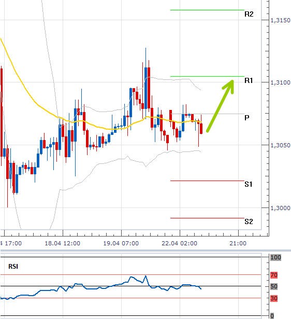
Task: Click the RSI 100 level label
Action: click(x=275, y=257)
